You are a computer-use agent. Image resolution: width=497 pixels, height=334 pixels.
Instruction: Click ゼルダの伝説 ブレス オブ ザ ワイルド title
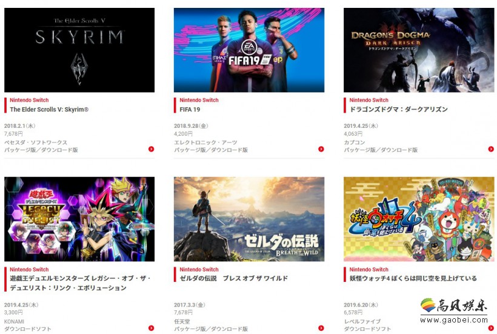233,278
